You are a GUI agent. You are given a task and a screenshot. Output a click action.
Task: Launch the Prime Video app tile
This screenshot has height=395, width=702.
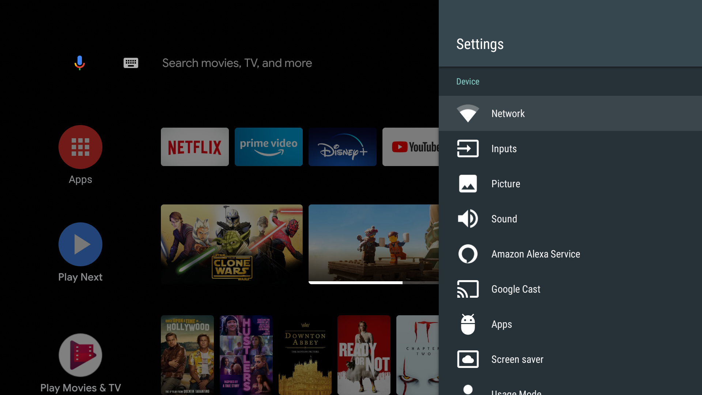click(269, 147)
